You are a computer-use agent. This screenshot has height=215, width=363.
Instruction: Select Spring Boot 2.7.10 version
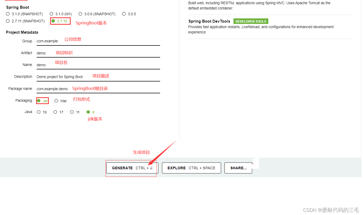(59, 21)
